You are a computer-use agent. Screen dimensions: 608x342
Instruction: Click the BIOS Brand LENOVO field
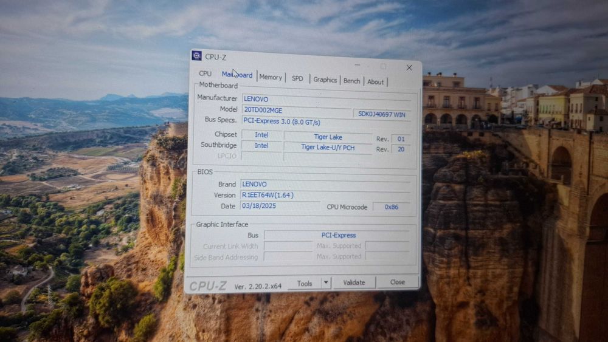coord(325,185)
